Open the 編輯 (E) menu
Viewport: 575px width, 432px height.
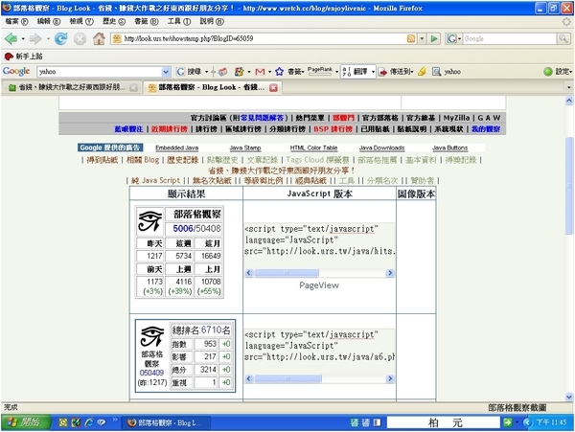49,21
